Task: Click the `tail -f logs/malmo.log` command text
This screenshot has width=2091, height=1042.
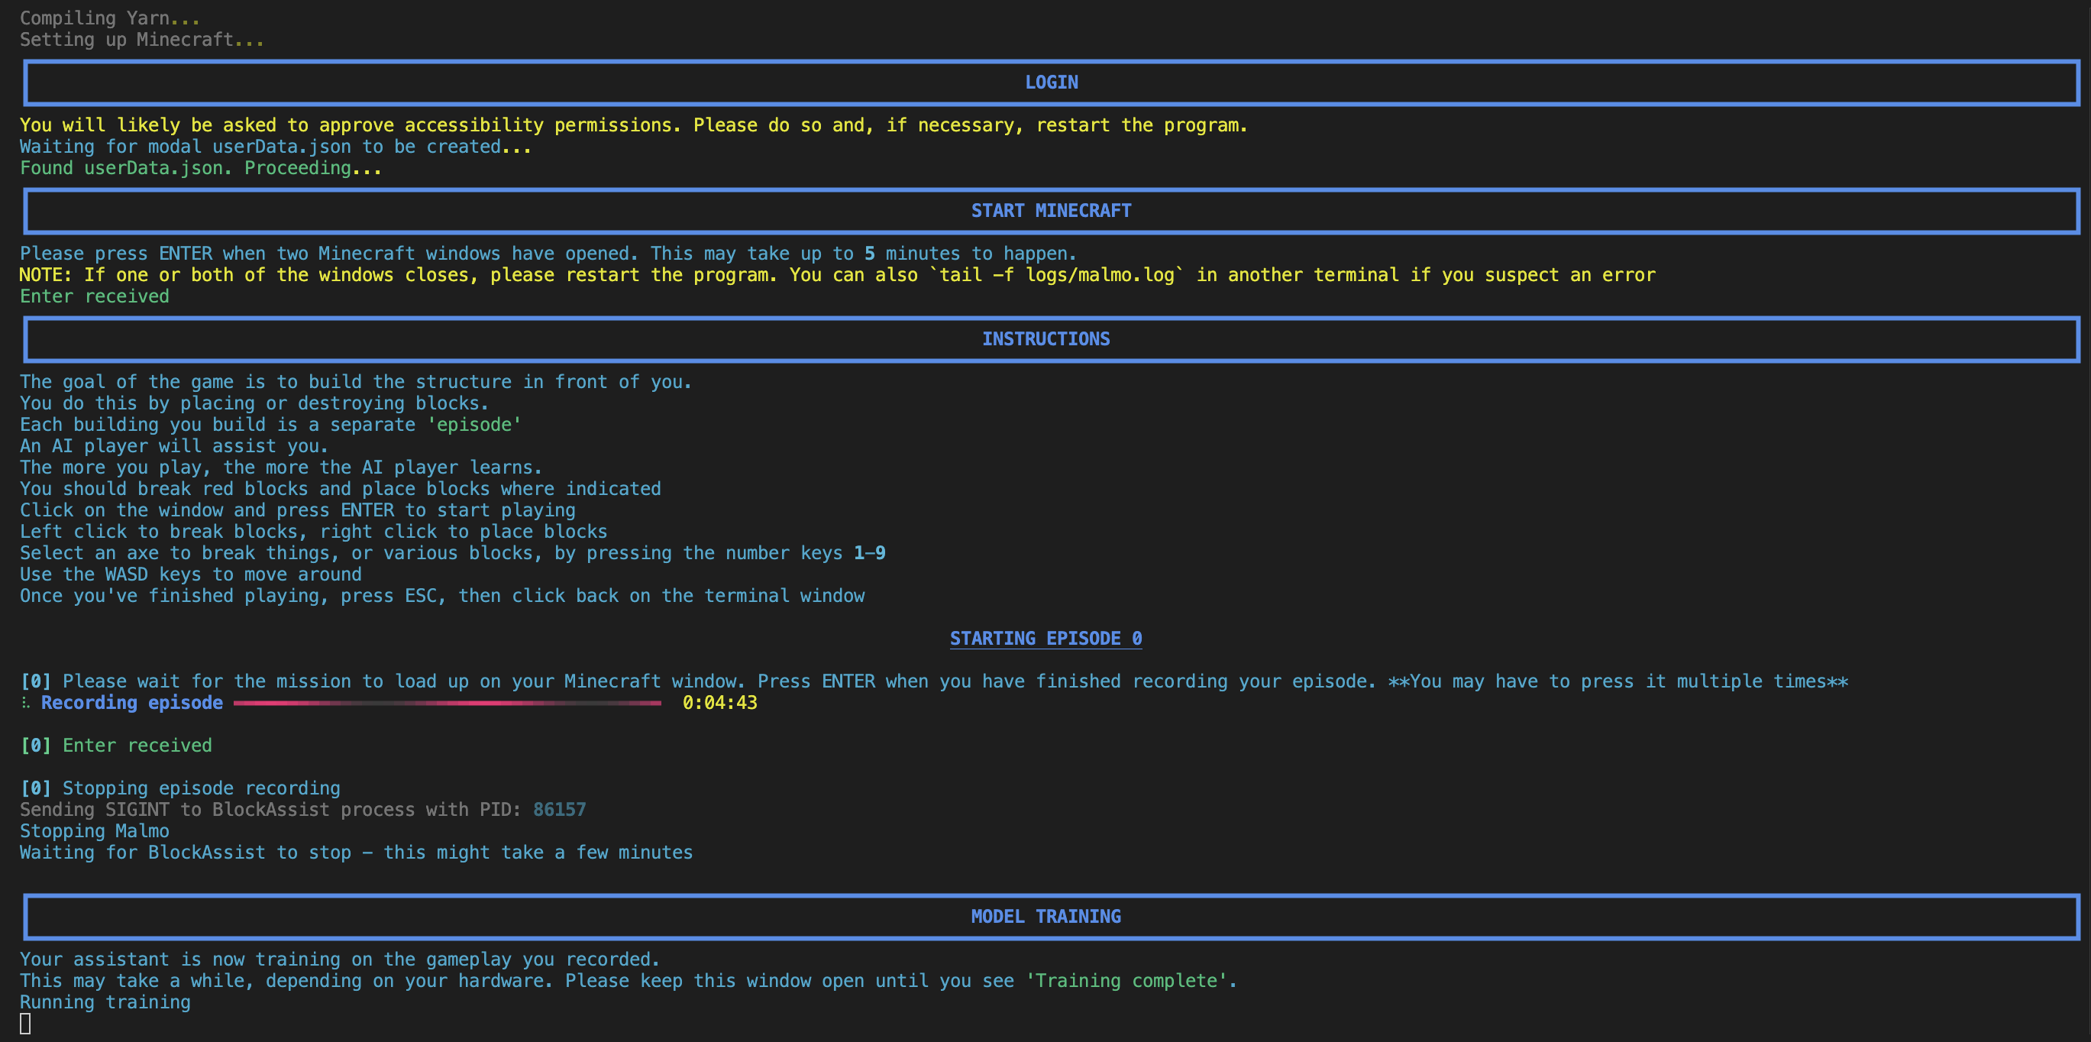Action: (x=1056, y=274)
